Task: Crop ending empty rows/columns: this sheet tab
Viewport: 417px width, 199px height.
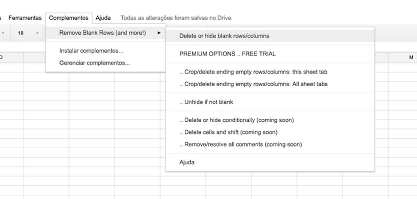Action: pyautogui.click(x=253, y=72)
